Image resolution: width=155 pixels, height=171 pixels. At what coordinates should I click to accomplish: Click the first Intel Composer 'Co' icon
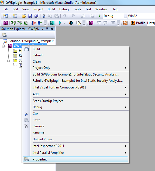pyautogui.click(x=6, y=23)
